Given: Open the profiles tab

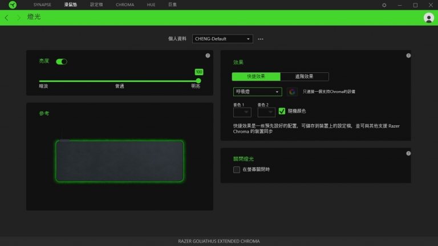Looking at the screenshot, I should 96,5.
